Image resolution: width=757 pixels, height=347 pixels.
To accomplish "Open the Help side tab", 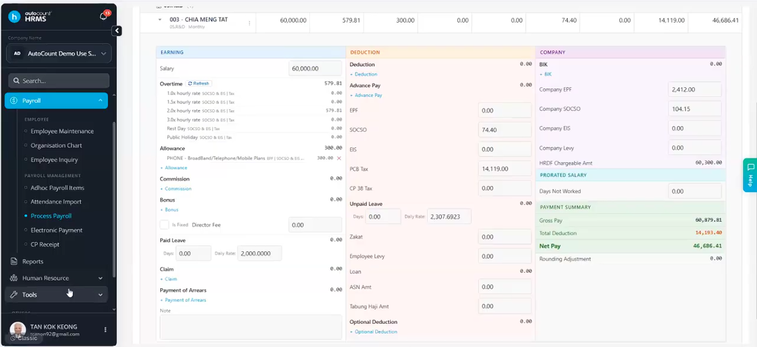I will click(x=750, y=175).
